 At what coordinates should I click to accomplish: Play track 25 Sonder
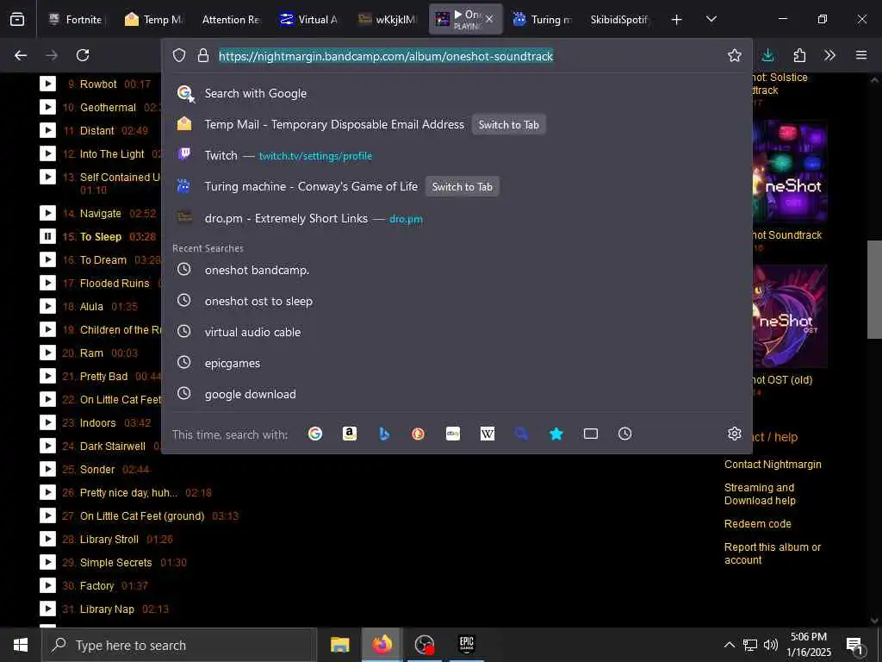48,469
